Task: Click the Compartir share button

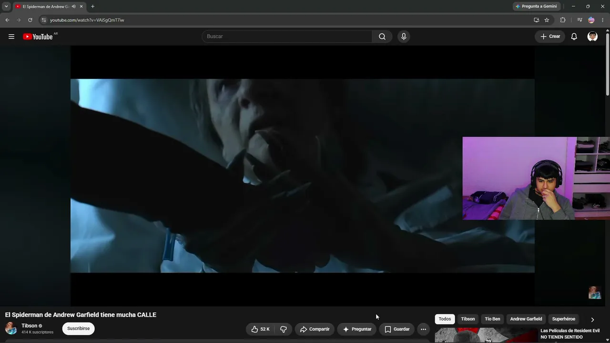Action: point(315,329)
